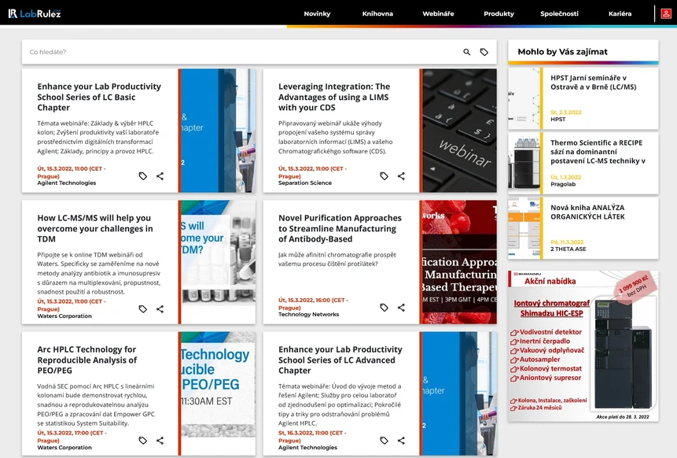Share the LC Advanced Chapter webinar
677x458 pixels.
point(401,440)
